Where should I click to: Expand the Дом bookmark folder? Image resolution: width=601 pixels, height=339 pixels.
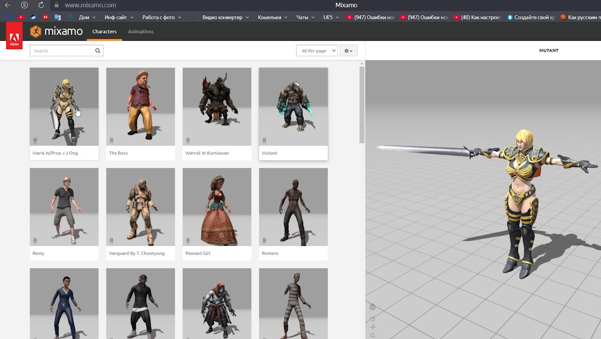point(87,17)
